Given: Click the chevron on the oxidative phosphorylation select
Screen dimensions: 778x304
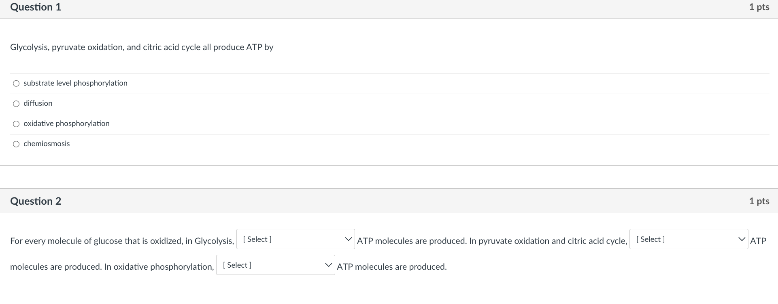Looking at the screenshot, I should (x=328, y=265).
